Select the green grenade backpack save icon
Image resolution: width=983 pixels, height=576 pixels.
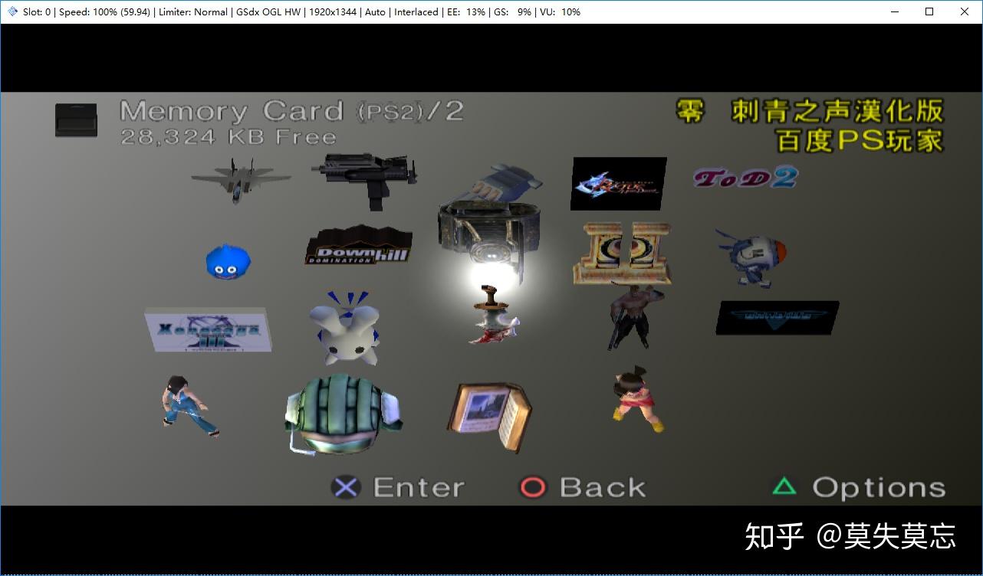click(343, 414)
